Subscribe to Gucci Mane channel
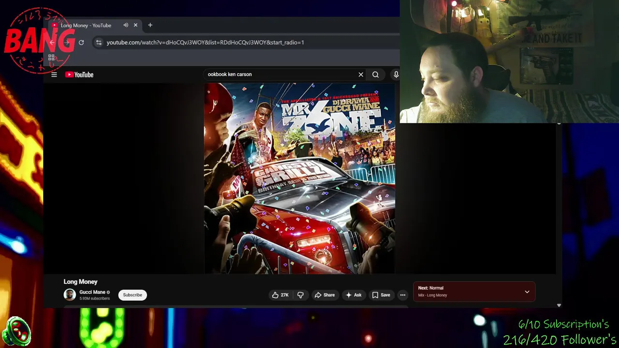 click(133, 295)
